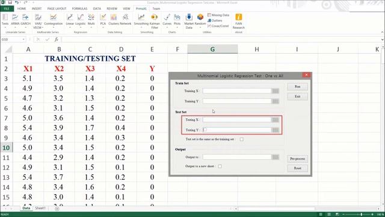Open the Kalman Filter tool
Screen dimensions: 385x217
click(x=155, y=21)
